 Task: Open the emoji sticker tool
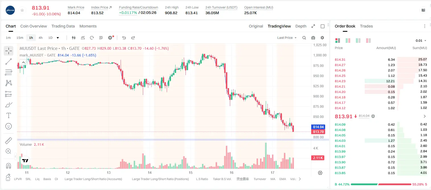pos(9,126)
